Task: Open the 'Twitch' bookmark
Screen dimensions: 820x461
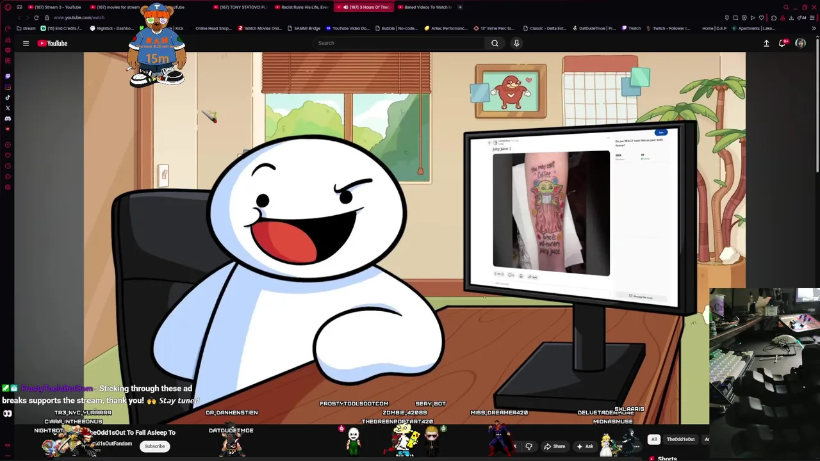Action: point(632,28)
